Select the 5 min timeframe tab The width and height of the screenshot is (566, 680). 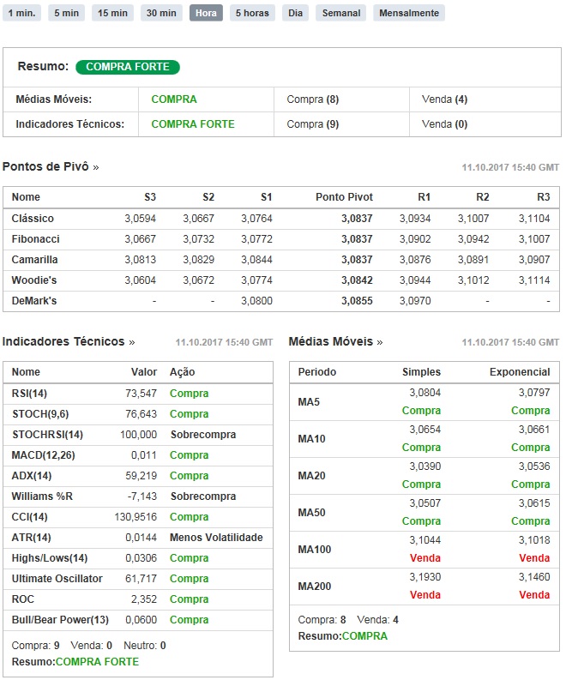tap(66, 13)
